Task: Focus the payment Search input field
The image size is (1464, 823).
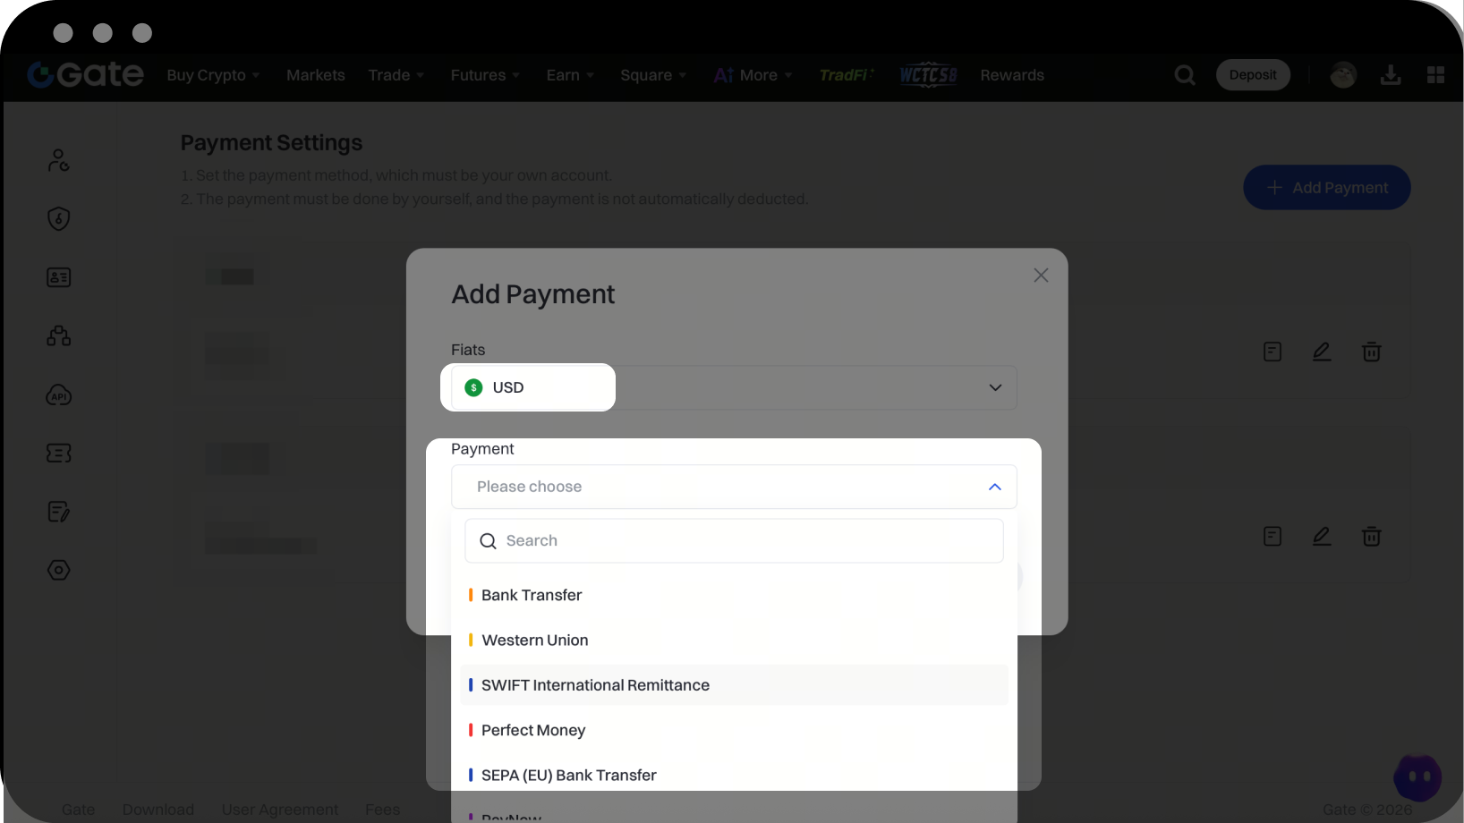Action: (734, 540)
